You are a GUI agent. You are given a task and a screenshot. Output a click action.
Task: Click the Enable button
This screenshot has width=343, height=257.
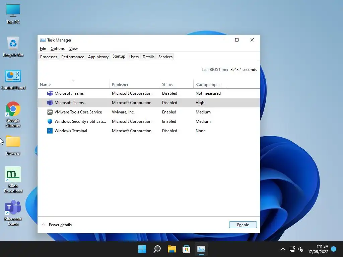(243, 225)
